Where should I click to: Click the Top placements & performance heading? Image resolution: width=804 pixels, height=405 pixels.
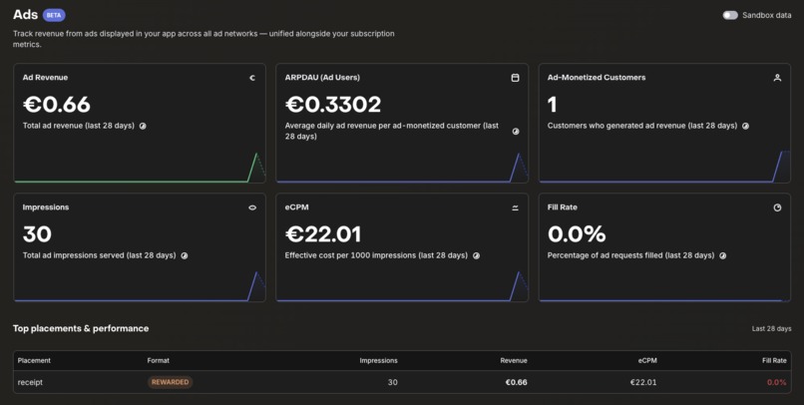(x=81, y=328)
